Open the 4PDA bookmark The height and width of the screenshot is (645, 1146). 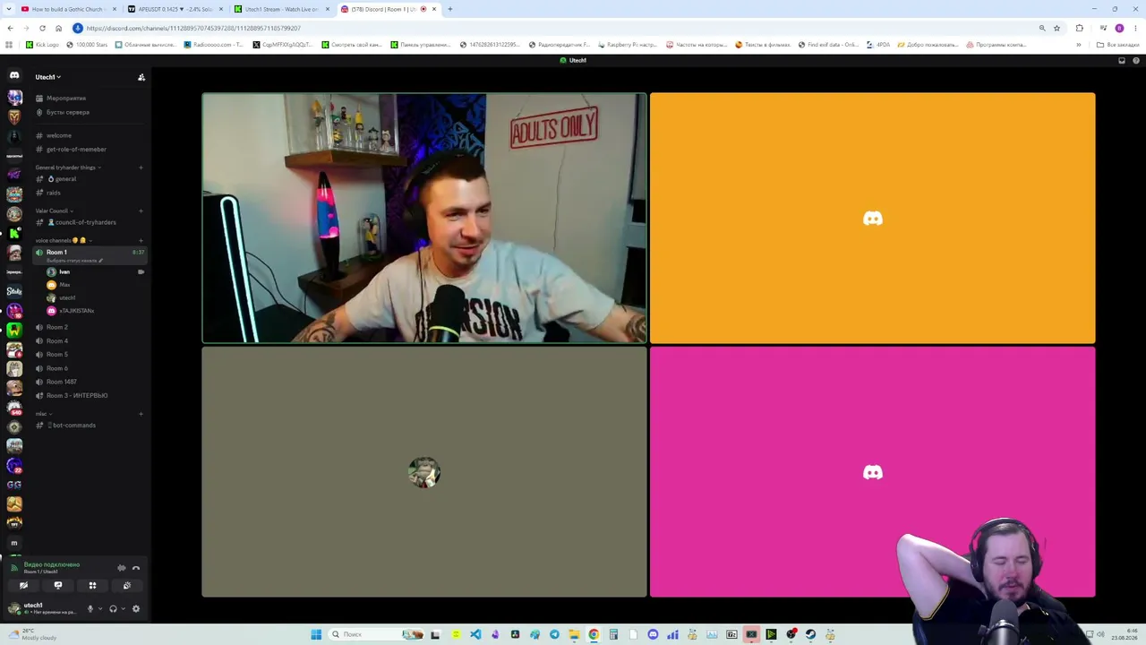(x=878, y=45)
